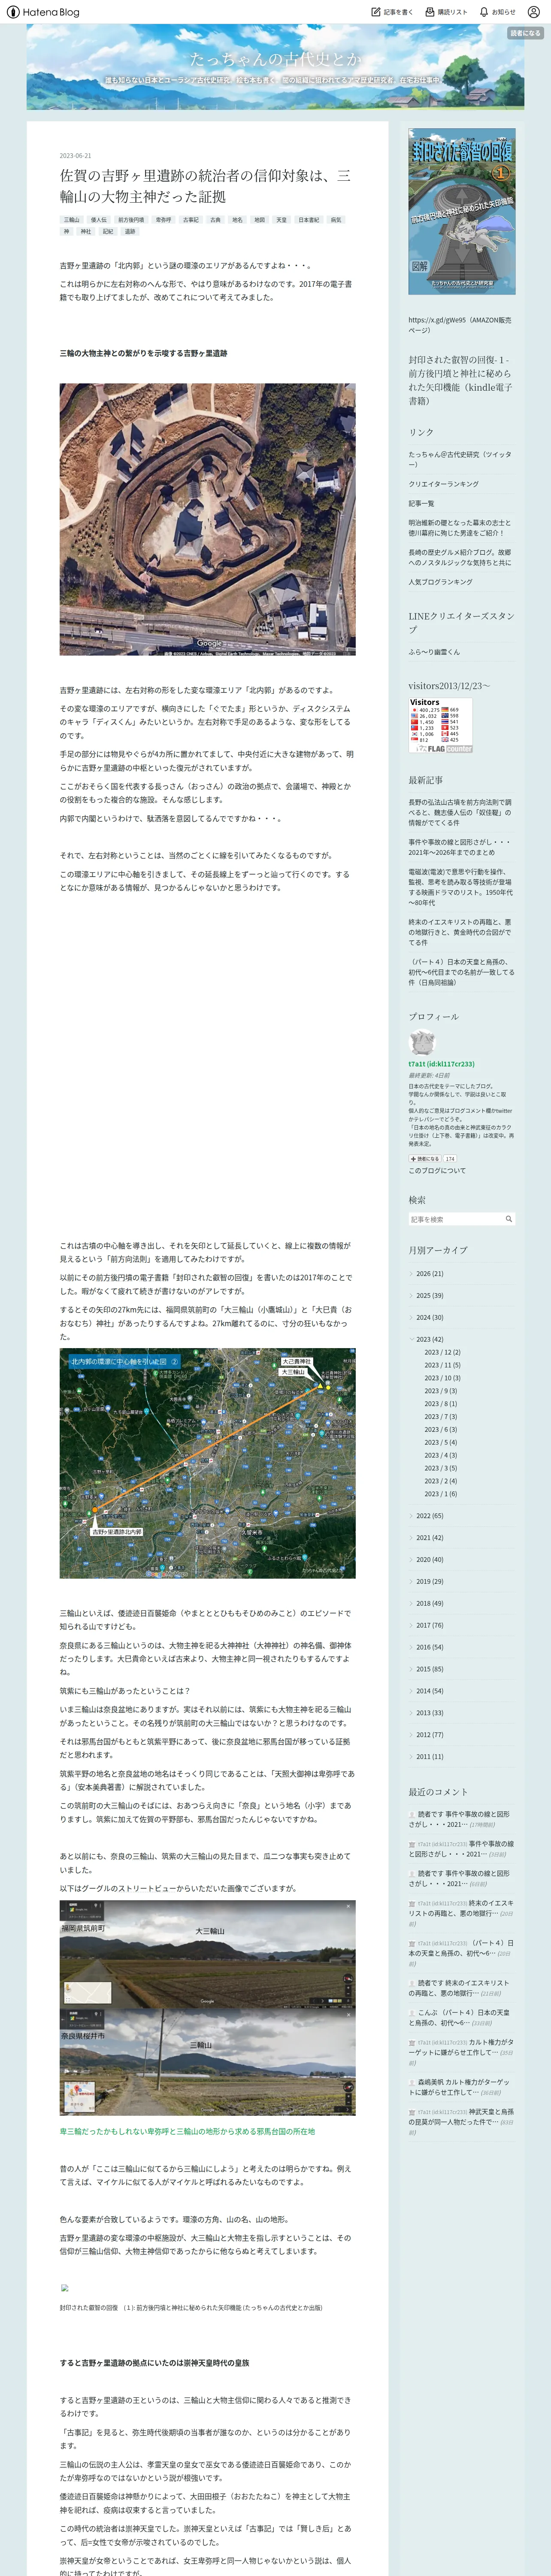
Task: Open 封印された叡智の回復-1- kindle title text link
Action: (460, 380)
